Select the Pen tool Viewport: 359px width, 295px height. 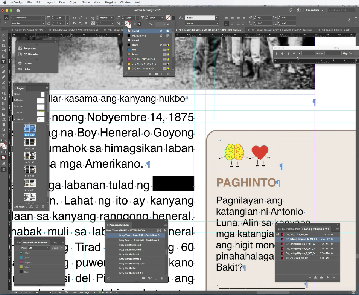[4, 72]
